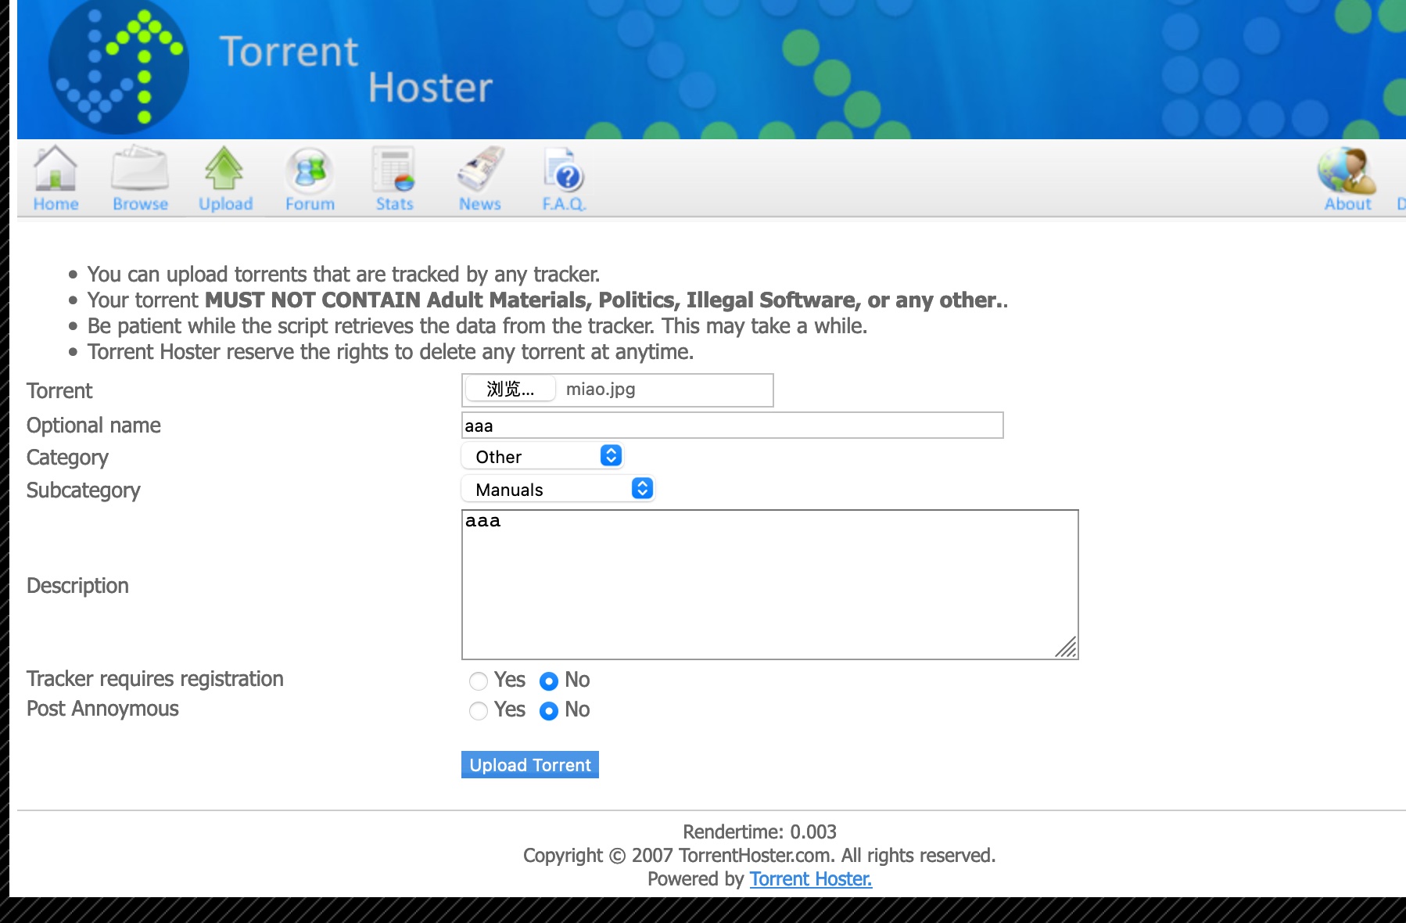Screen dimensions: 1406x923
Task: Open the Subcategory dropdown showing Manuals
Action: [558, 489]
